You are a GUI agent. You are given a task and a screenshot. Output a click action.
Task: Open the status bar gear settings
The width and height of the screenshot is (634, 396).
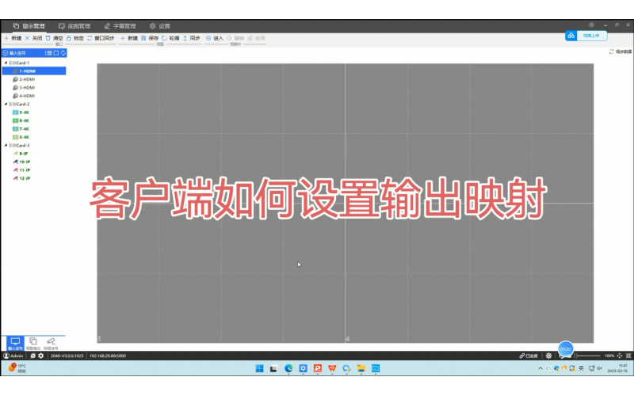41,356
